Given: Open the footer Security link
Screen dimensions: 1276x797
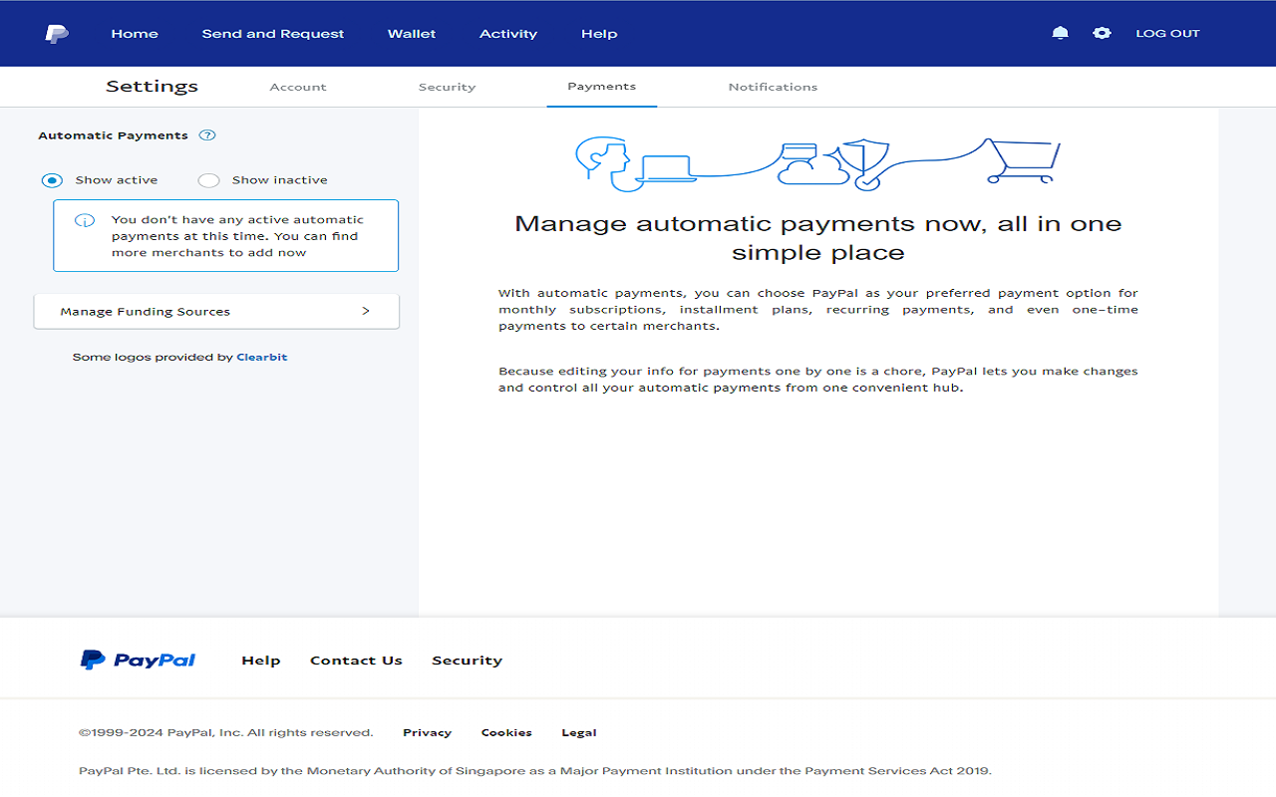Looking at the screenshot, I should pyautogui.click(x=467, y=661).
